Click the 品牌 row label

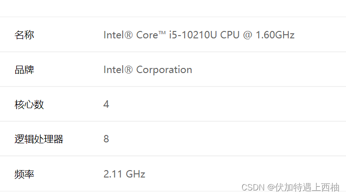24,70
